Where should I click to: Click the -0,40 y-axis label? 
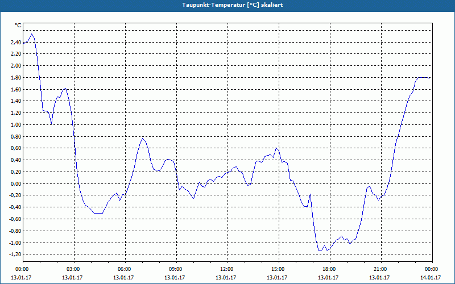click(x=15, y=207)
